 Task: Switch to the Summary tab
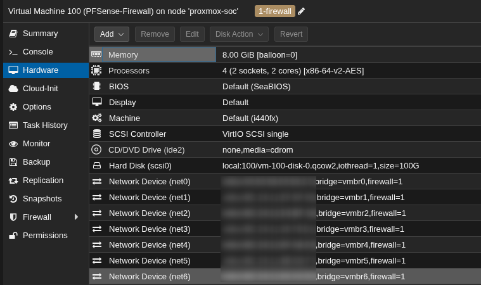point(40,34)
